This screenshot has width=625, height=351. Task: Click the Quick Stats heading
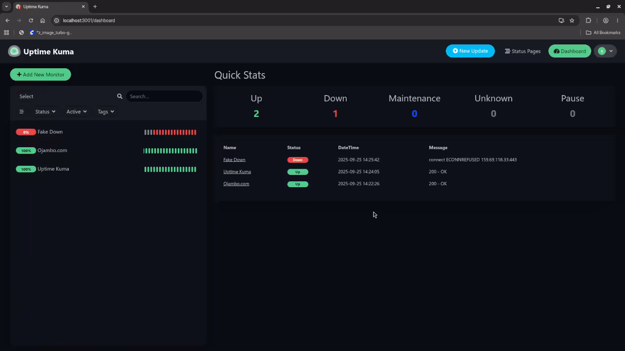(x=240, y=75)
